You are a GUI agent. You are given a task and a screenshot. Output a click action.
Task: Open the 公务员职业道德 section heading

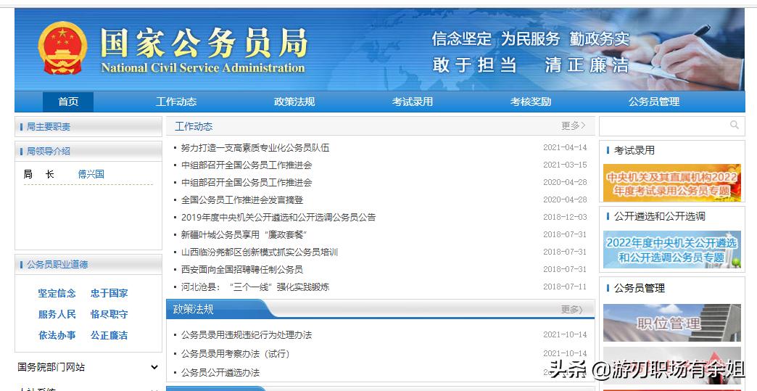coord(57,265)
